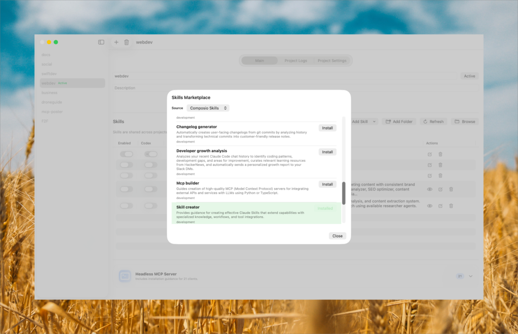This screenshot has height=334, width=518.
Task: Expand the Headless MCP Server section chevron
Action: coord(471,276)
